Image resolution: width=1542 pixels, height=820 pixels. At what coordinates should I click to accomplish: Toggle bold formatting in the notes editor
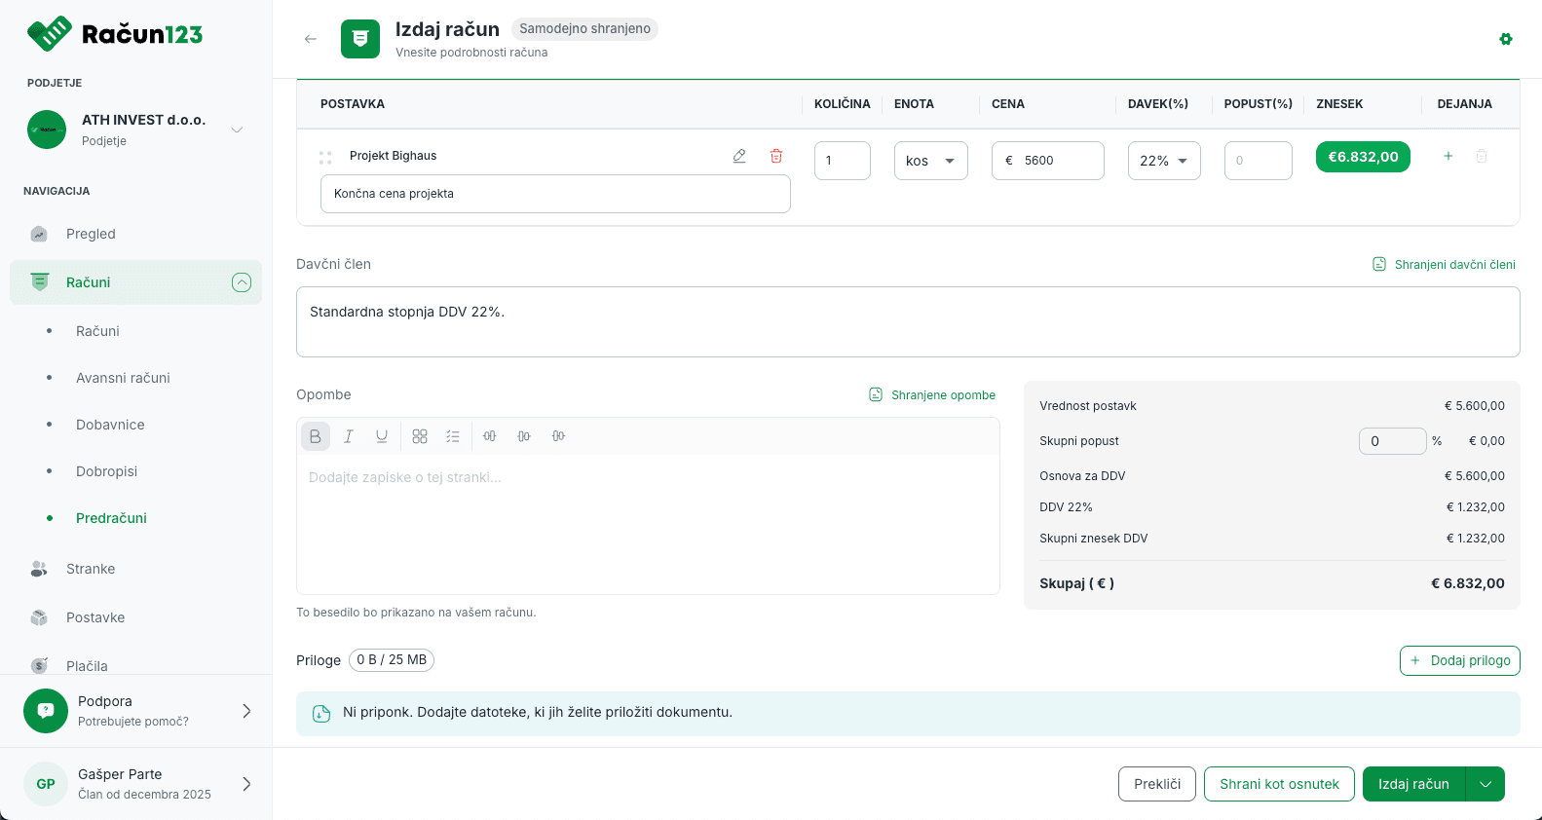pos(316,436)
